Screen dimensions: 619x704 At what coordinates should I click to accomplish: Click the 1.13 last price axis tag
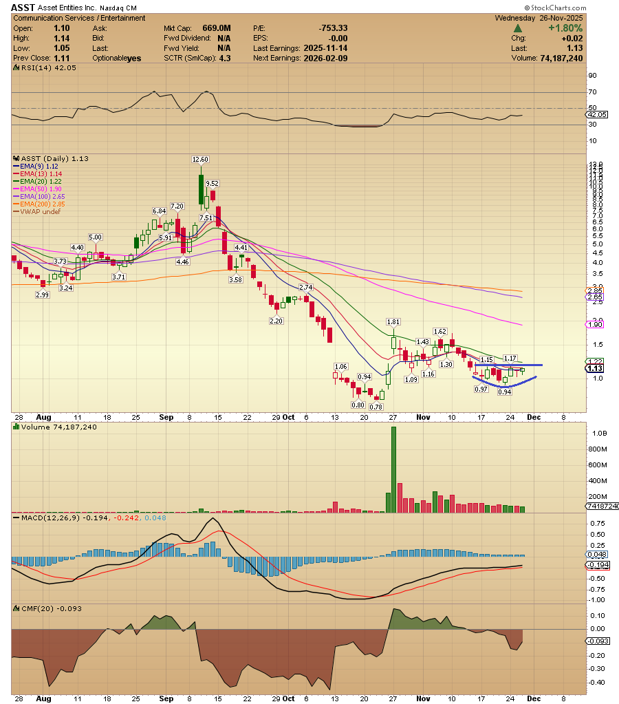594,369
